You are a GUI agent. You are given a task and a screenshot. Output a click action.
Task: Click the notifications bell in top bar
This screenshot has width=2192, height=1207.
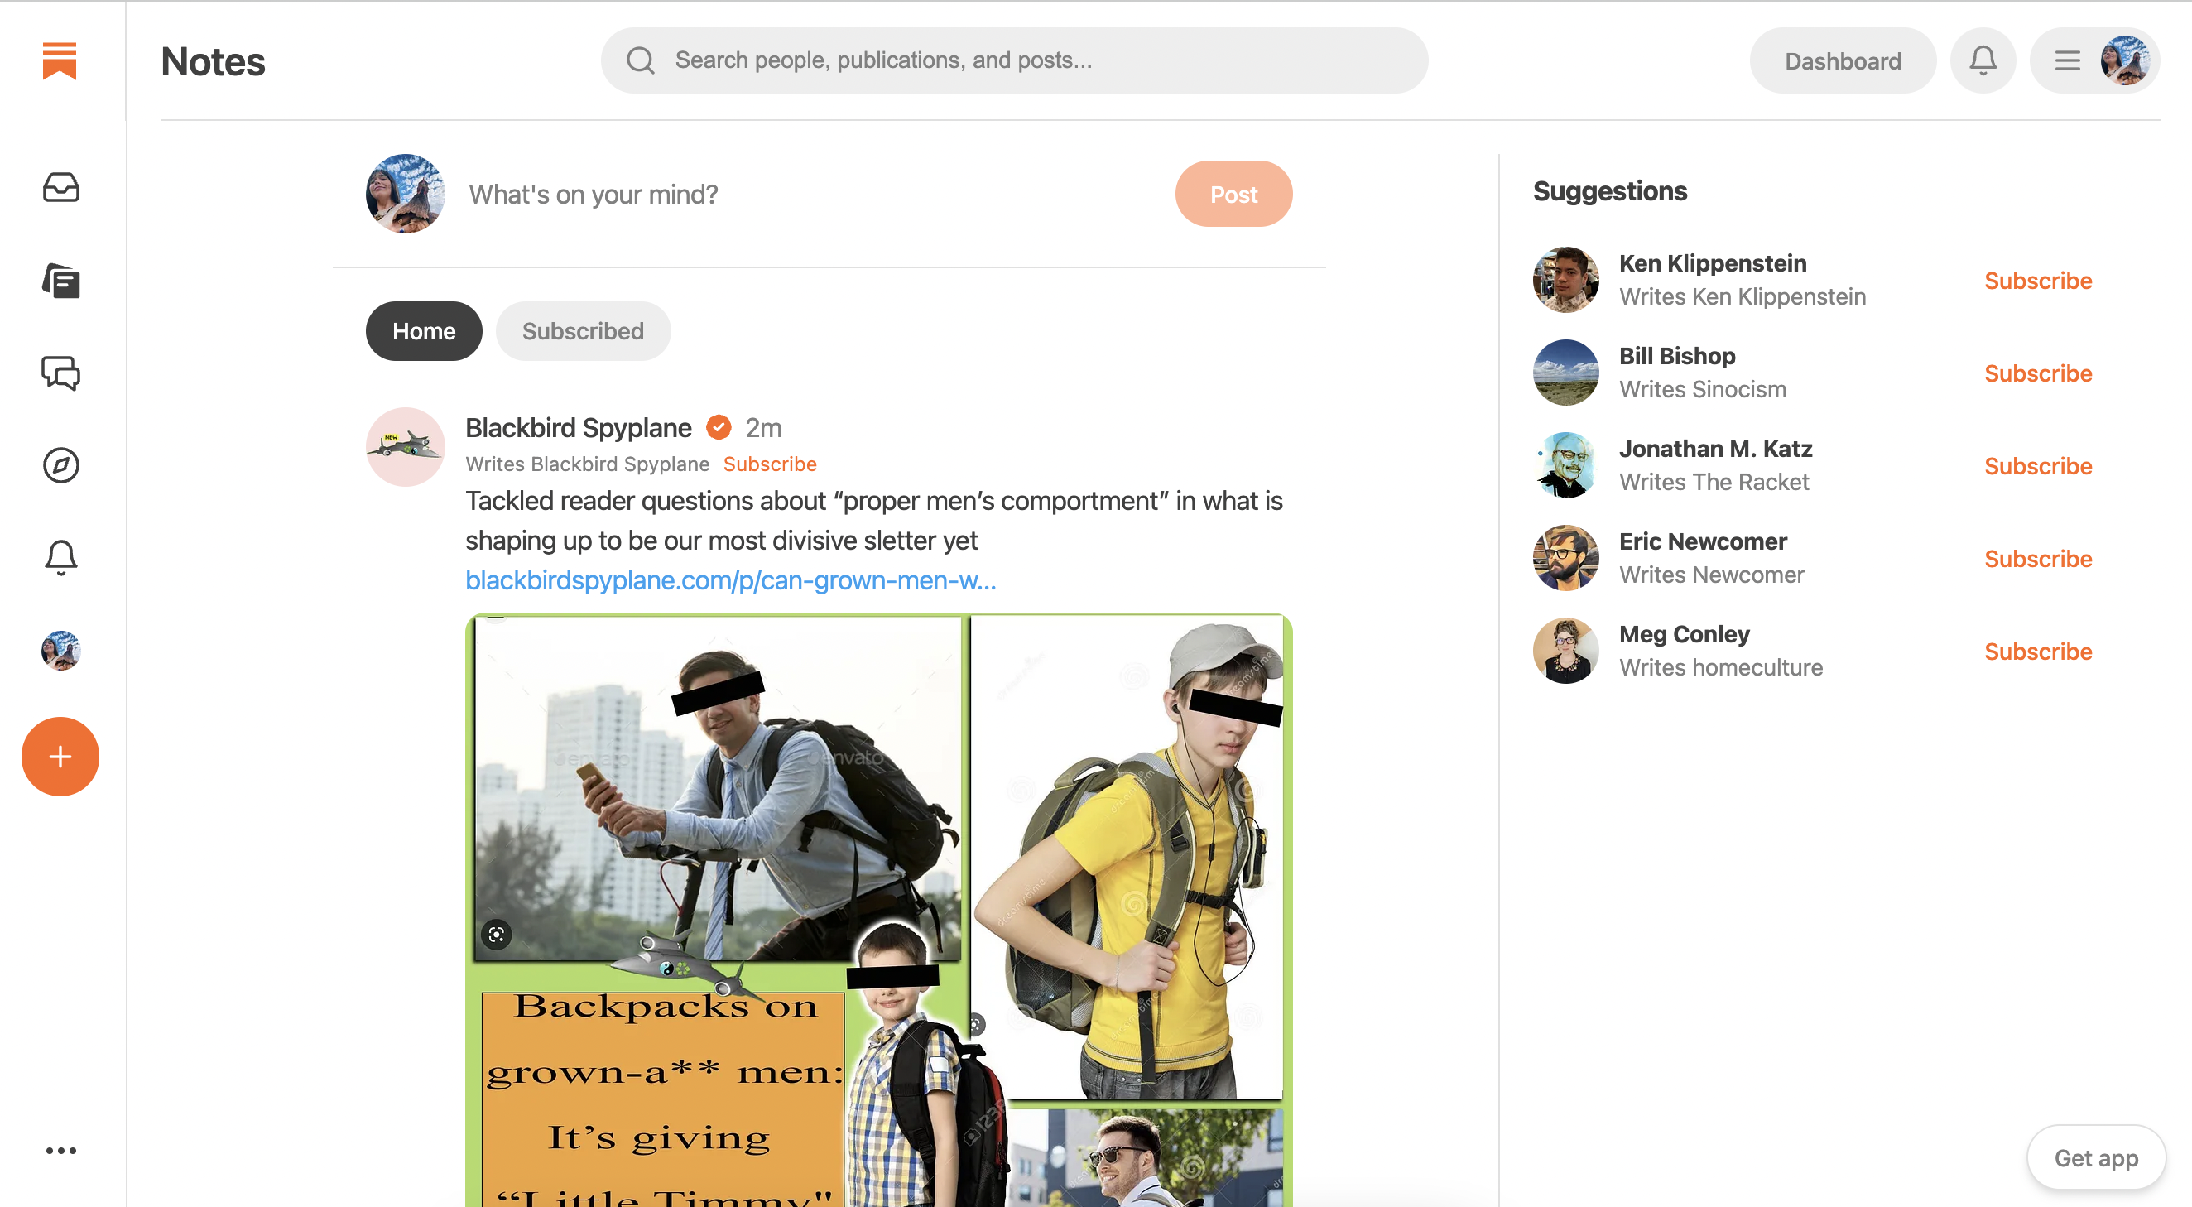pos(1982,60)
